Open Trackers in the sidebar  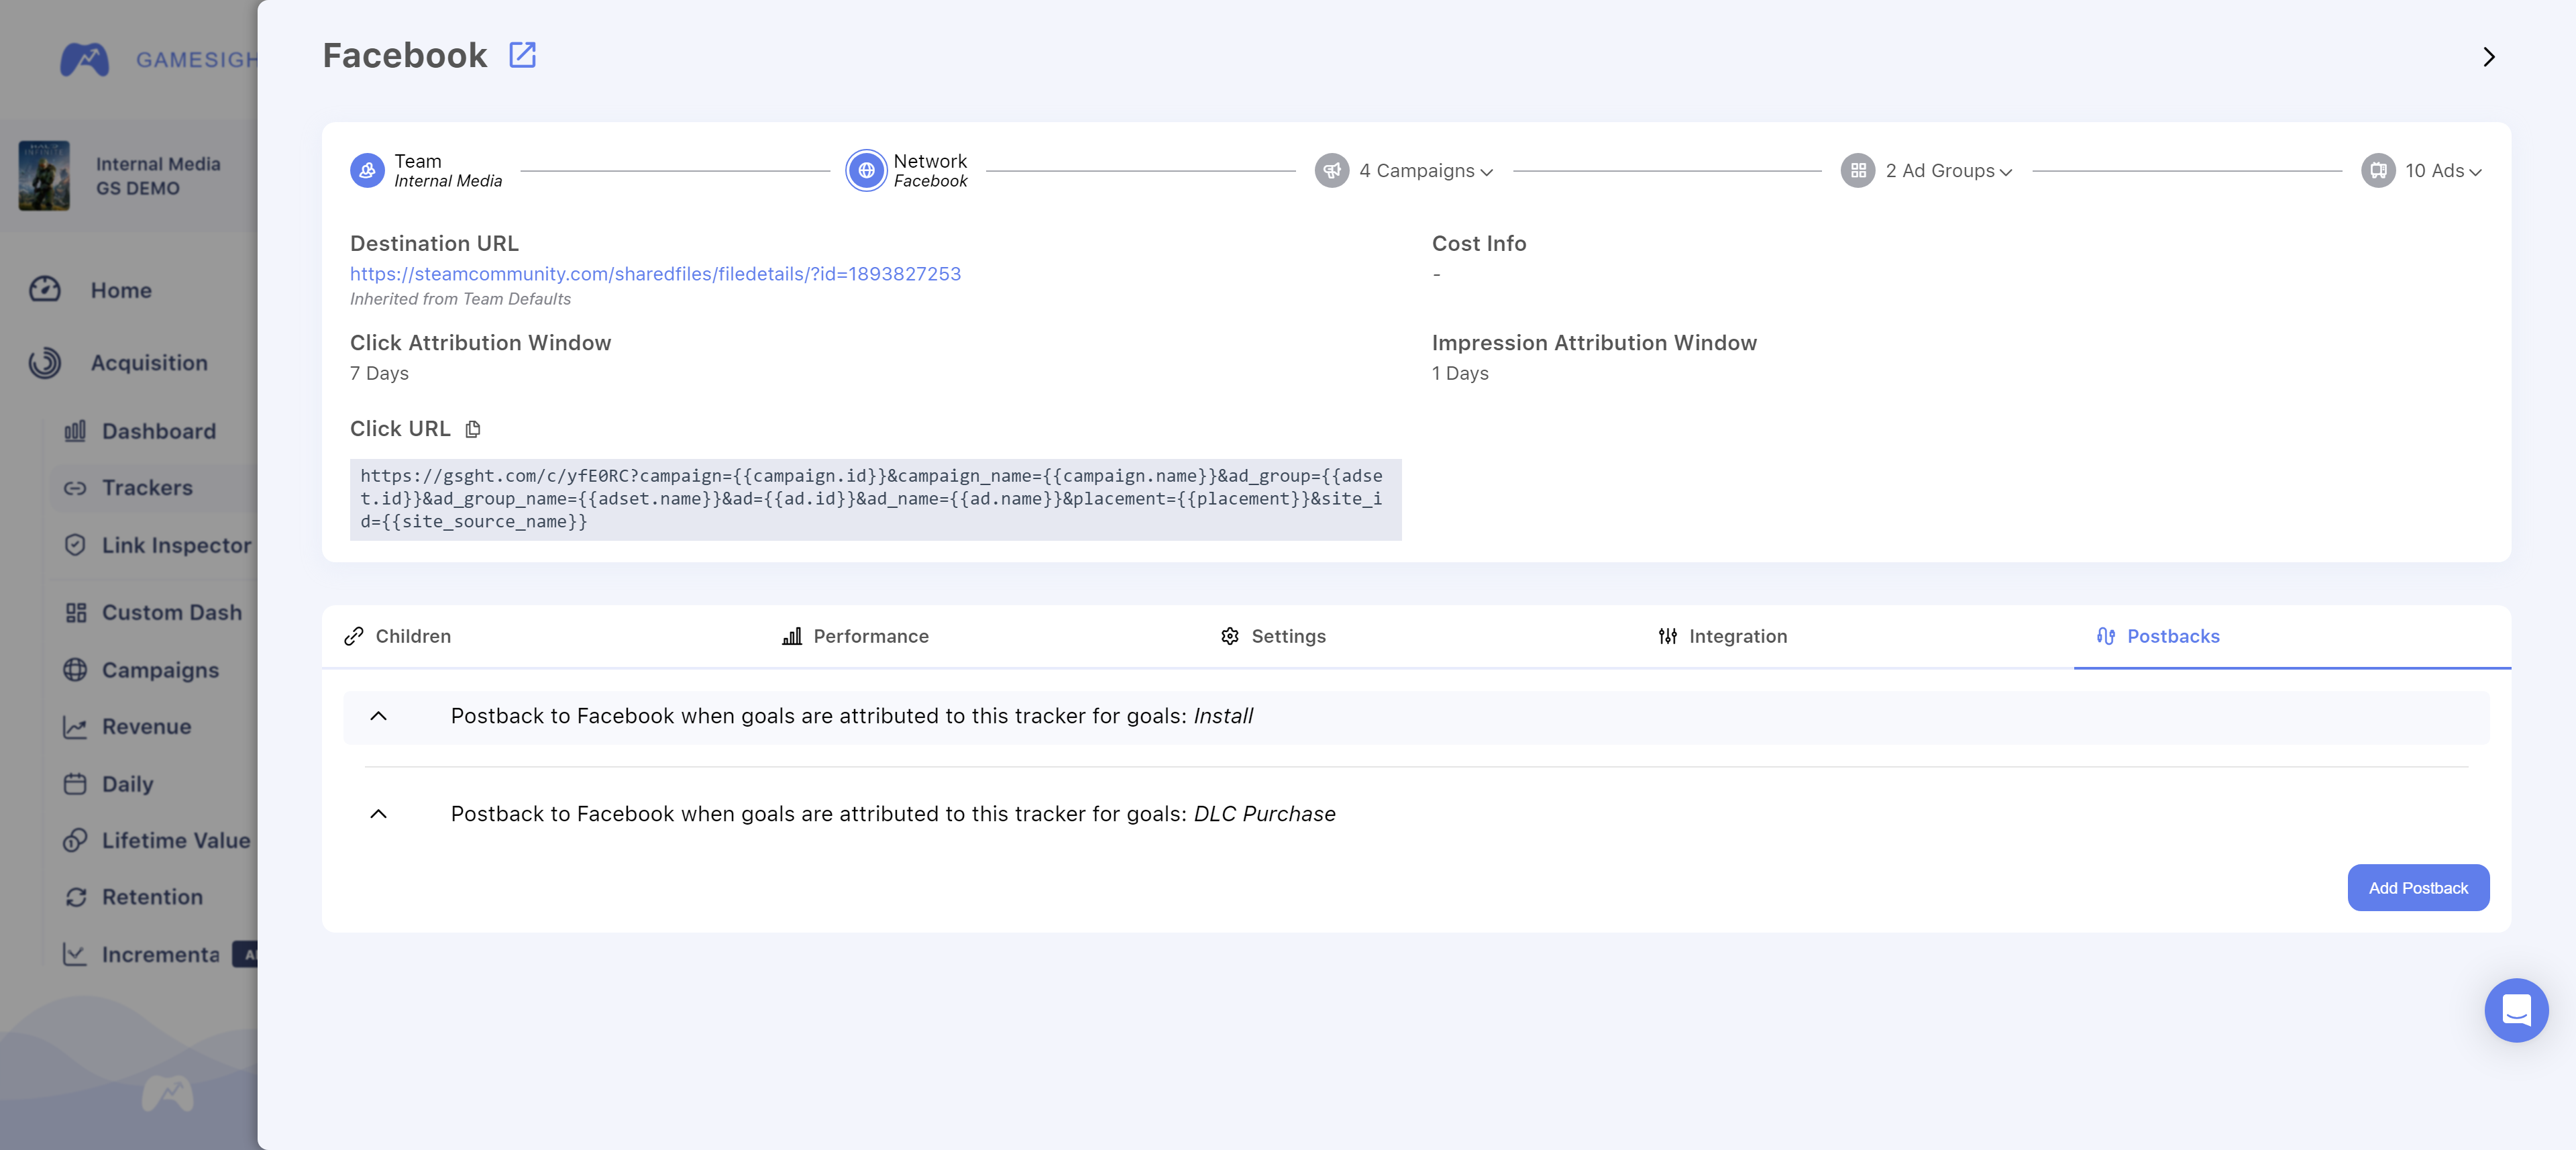[x=147, y=488]
